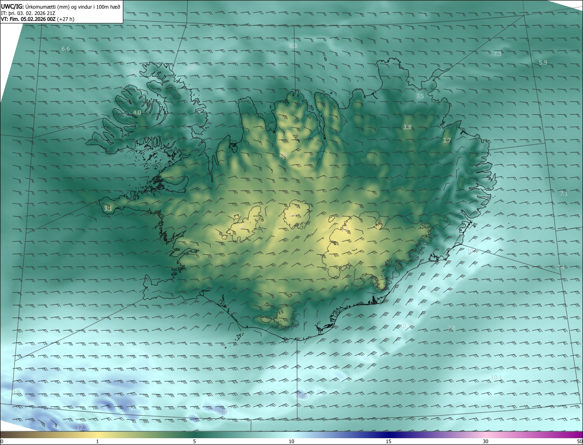Click the 3.7 value label on the map
The image size is (583, 445).
coord(446,141)
